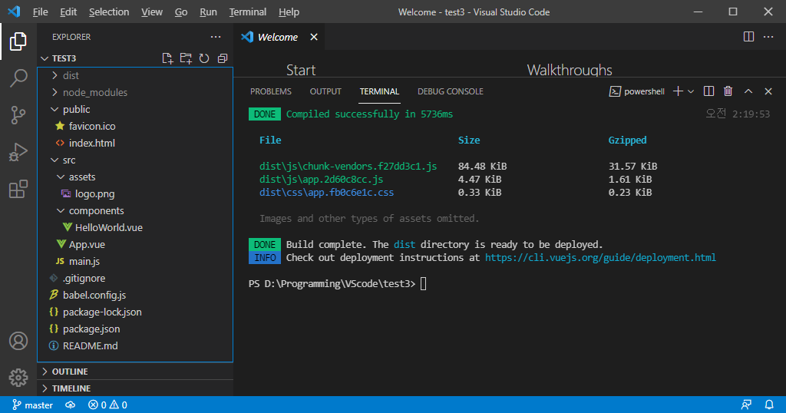Viewport: 786px width, 413px height.
Task: Open the Edit menu
Action: tap(68, 12)
